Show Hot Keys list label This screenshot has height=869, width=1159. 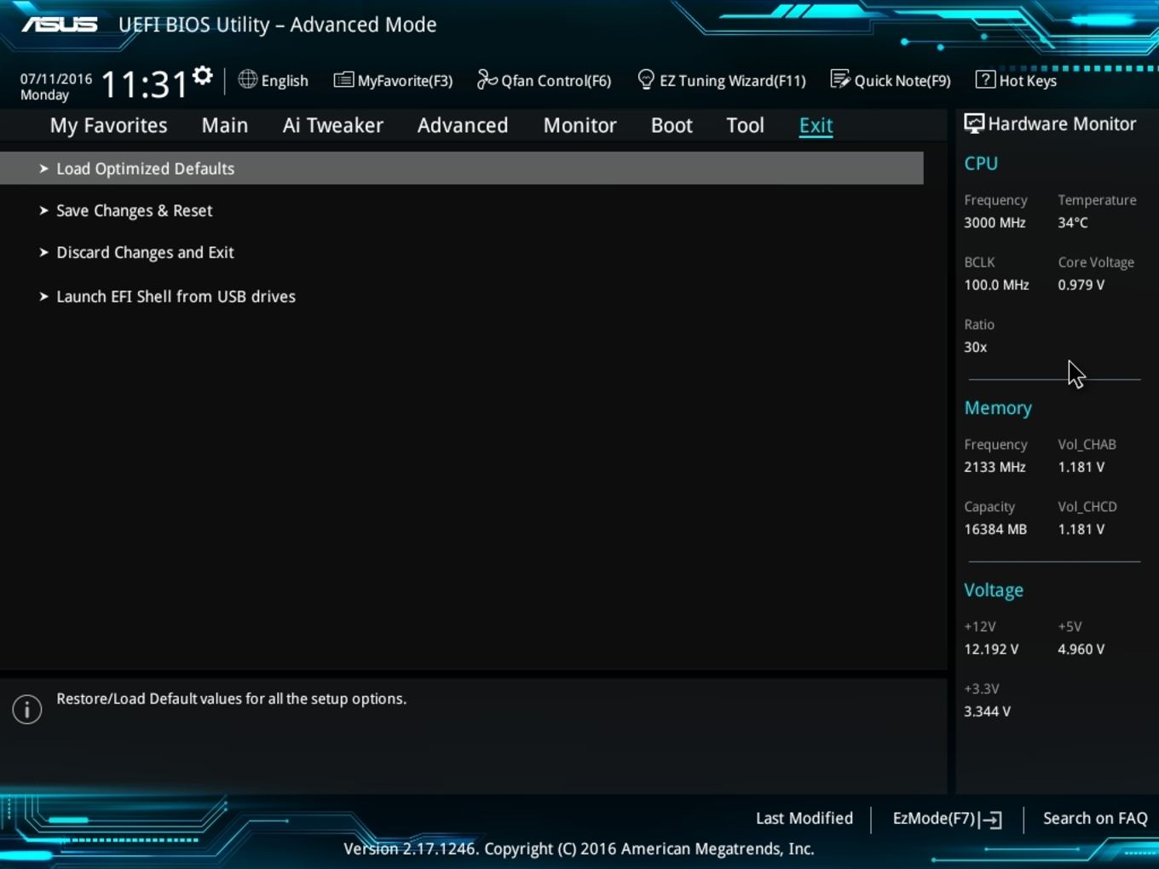tap(1028, 81)
